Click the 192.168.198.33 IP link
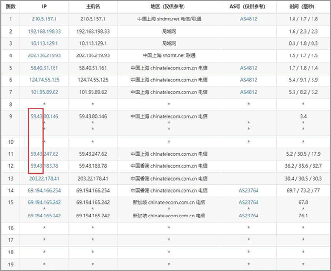The width and height of the screenshot is (331, 271). 44,31
